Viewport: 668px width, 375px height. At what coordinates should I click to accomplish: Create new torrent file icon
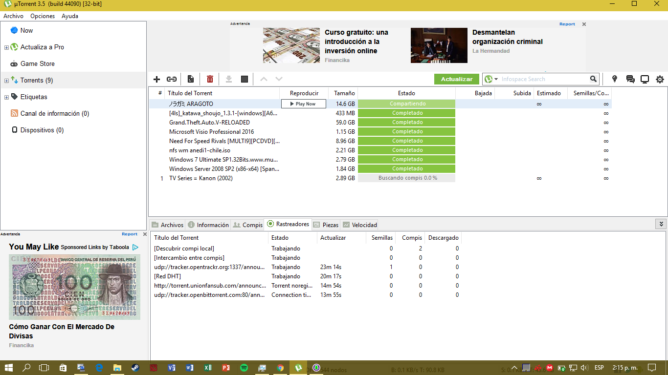coord(191,79)
